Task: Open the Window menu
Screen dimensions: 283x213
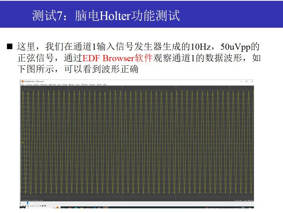Action: 99,84
